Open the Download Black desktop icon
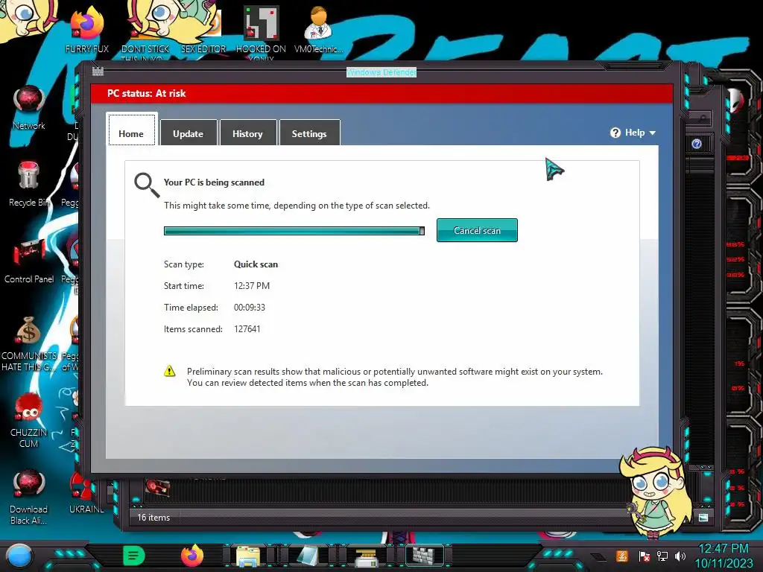Screen dimensions: 763x572 pos(29,496)
